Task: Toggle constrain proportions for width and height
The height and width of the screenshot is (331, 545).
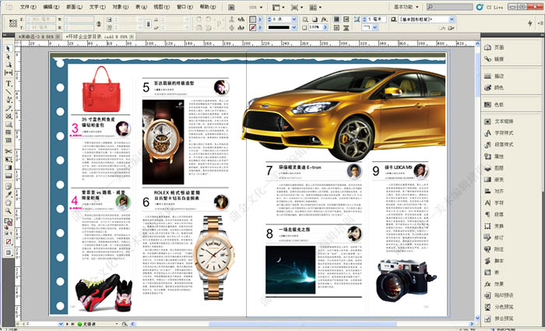Action: point(99,23)
